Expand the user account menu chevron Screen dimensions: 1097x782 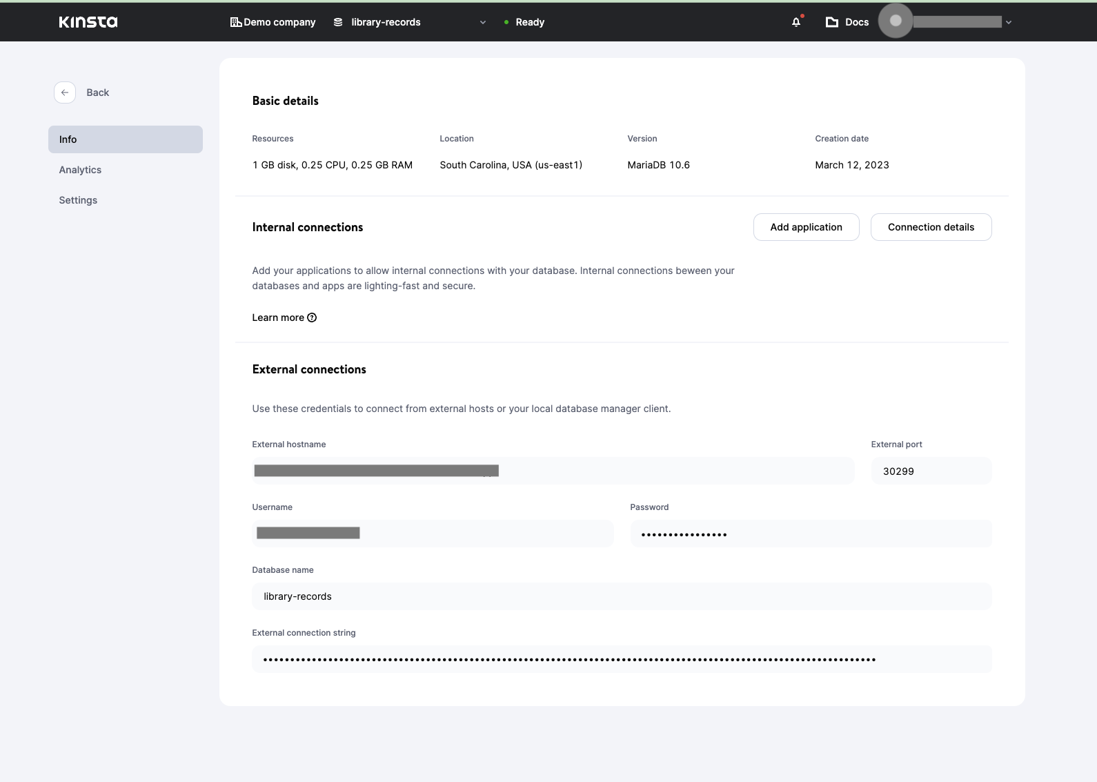1009,22
